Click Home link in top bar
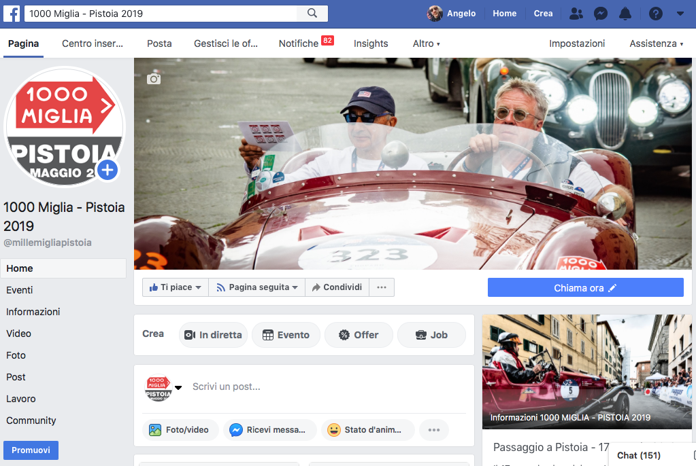Viewport: 696px width, 466px height. (504, 14)
